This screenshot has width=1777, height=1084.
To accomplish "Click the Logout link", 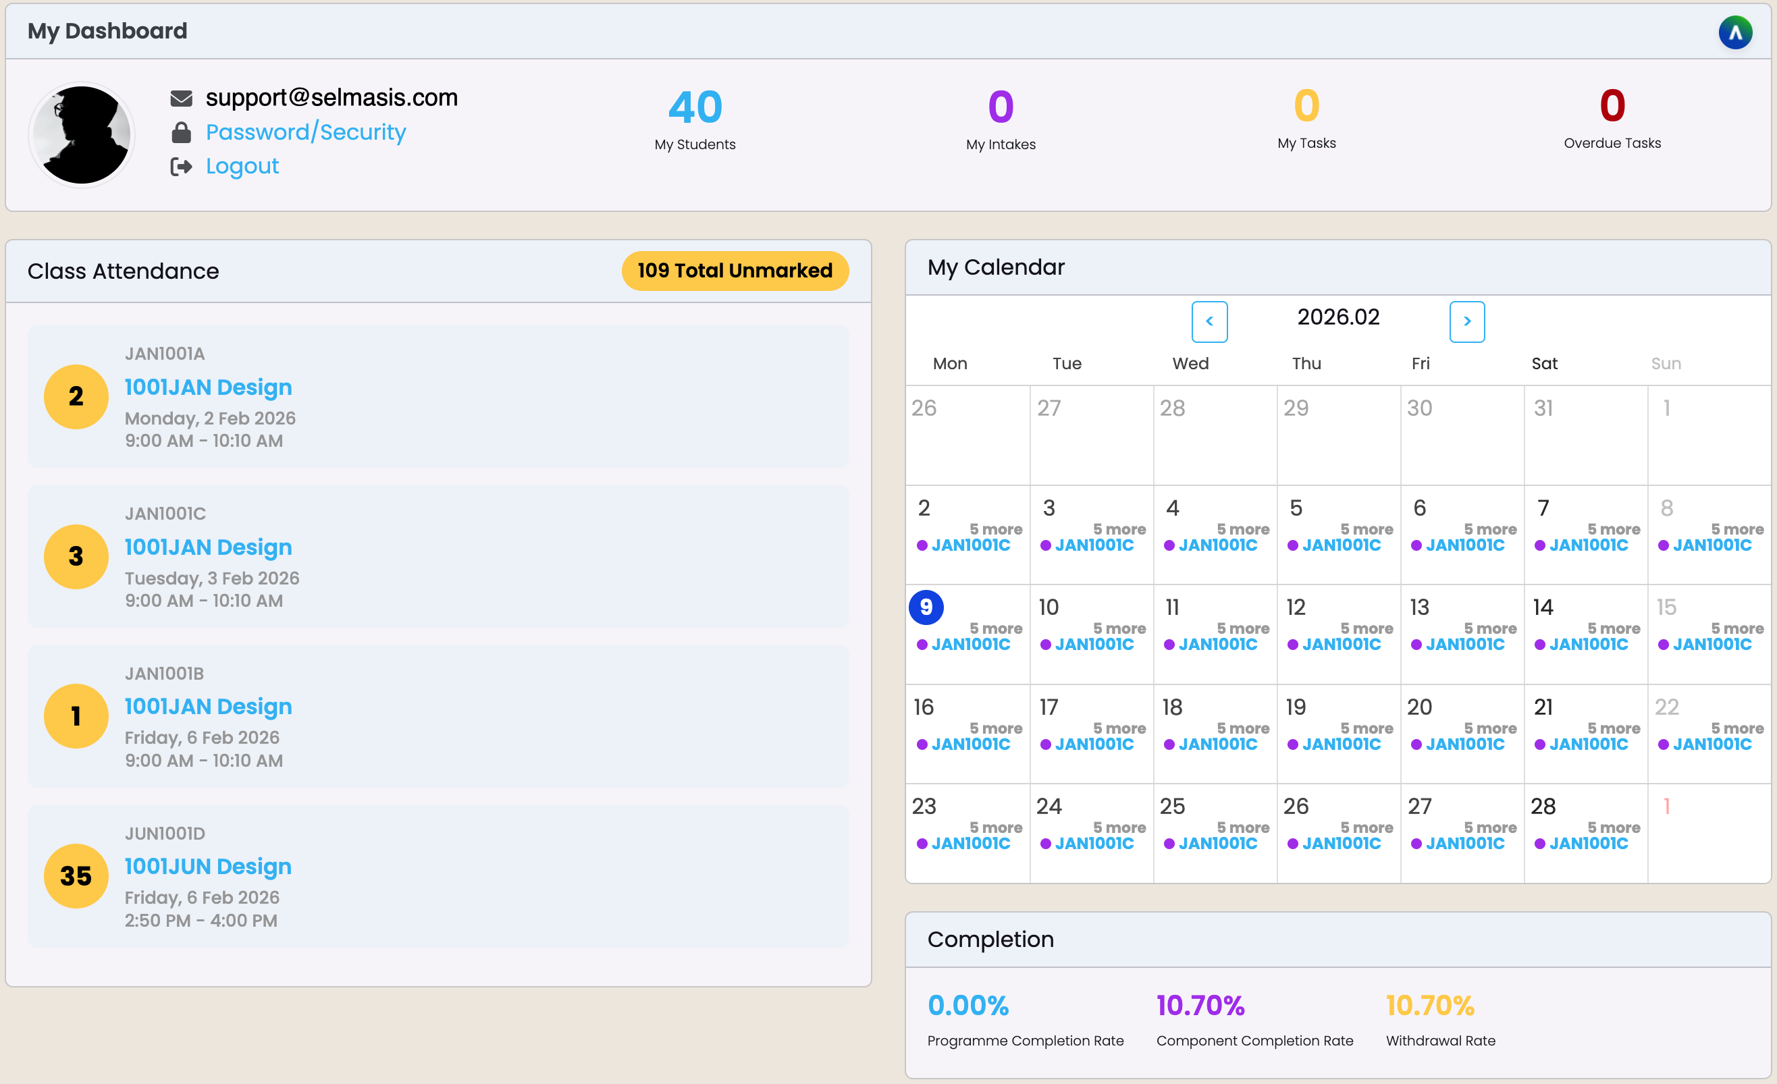I will (x=242, y=166).
